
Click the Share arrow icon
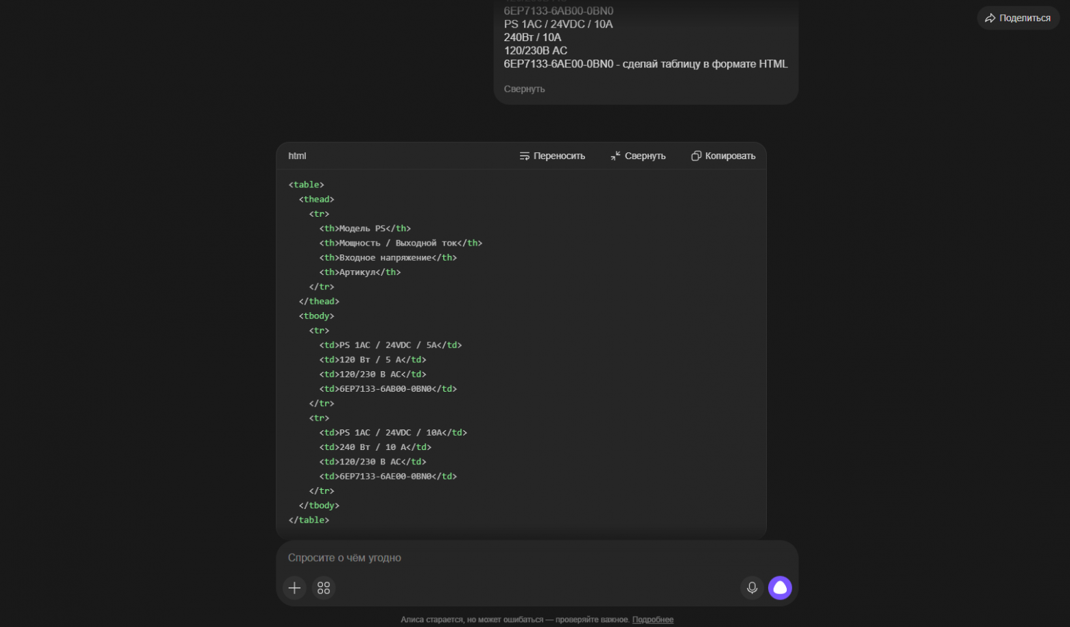pos(990,19)
